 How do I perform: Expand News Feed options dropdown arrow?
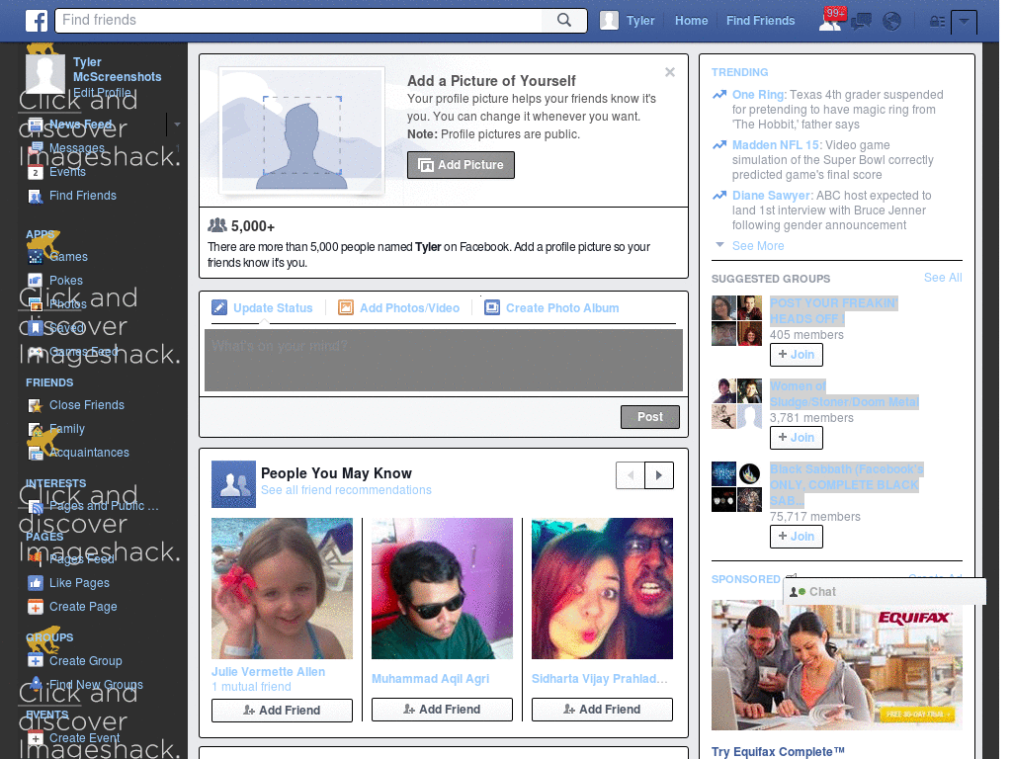click(177, 124)
